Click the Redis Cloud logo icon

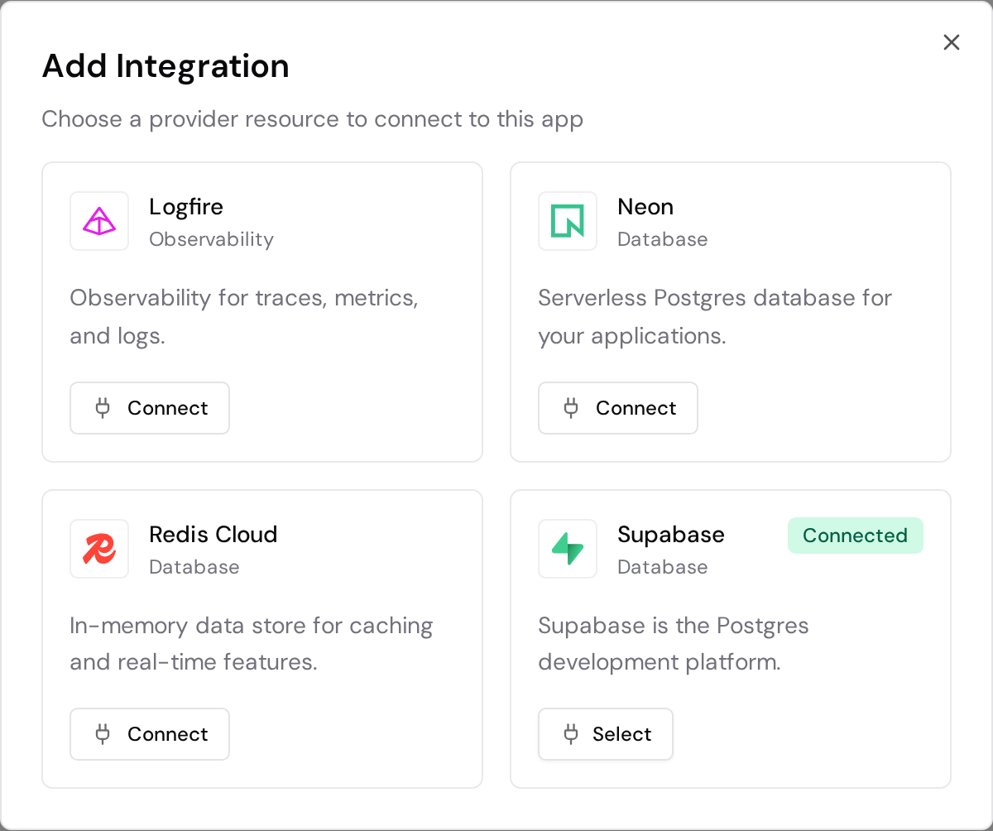(99, 549)
